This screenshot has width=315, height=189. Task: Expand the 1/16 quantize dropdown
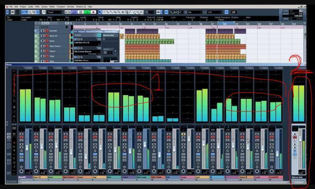pos(214,12)
